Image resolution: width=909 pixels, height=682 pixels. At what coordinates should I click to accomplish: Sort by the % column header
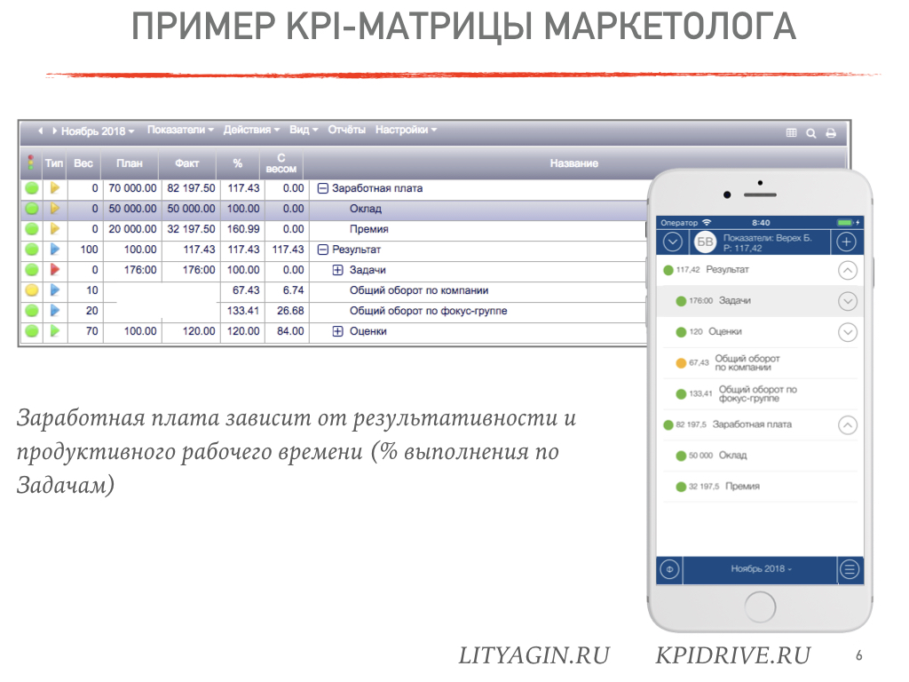pos(238,163)
